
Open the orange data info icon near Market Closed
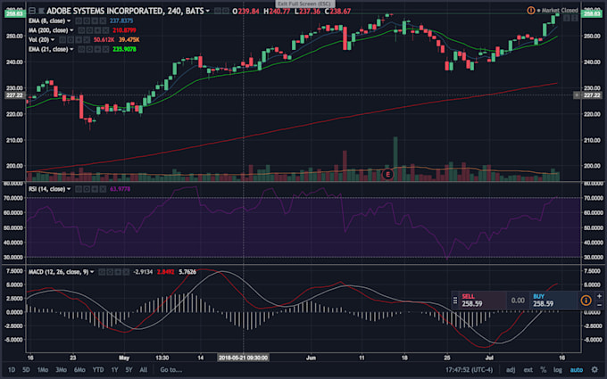pyautogui.click(x=531, y=11)
